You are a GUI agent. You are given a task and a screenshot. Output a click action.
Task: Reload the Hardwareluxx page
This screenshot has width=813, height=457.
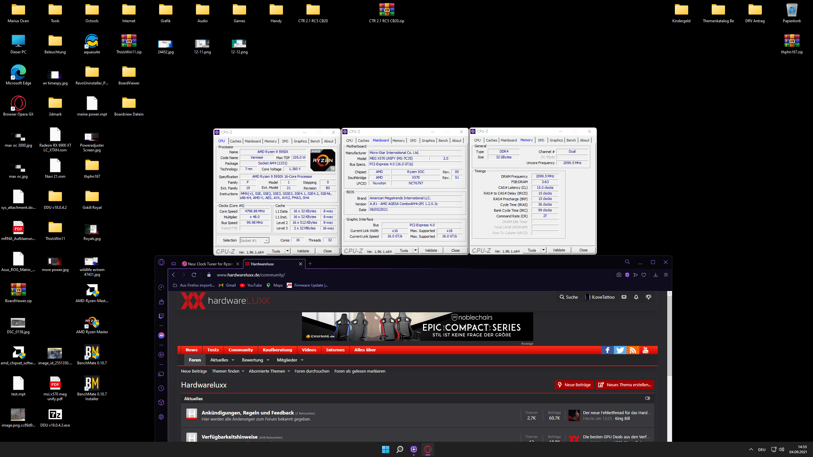tap(194, 275)
